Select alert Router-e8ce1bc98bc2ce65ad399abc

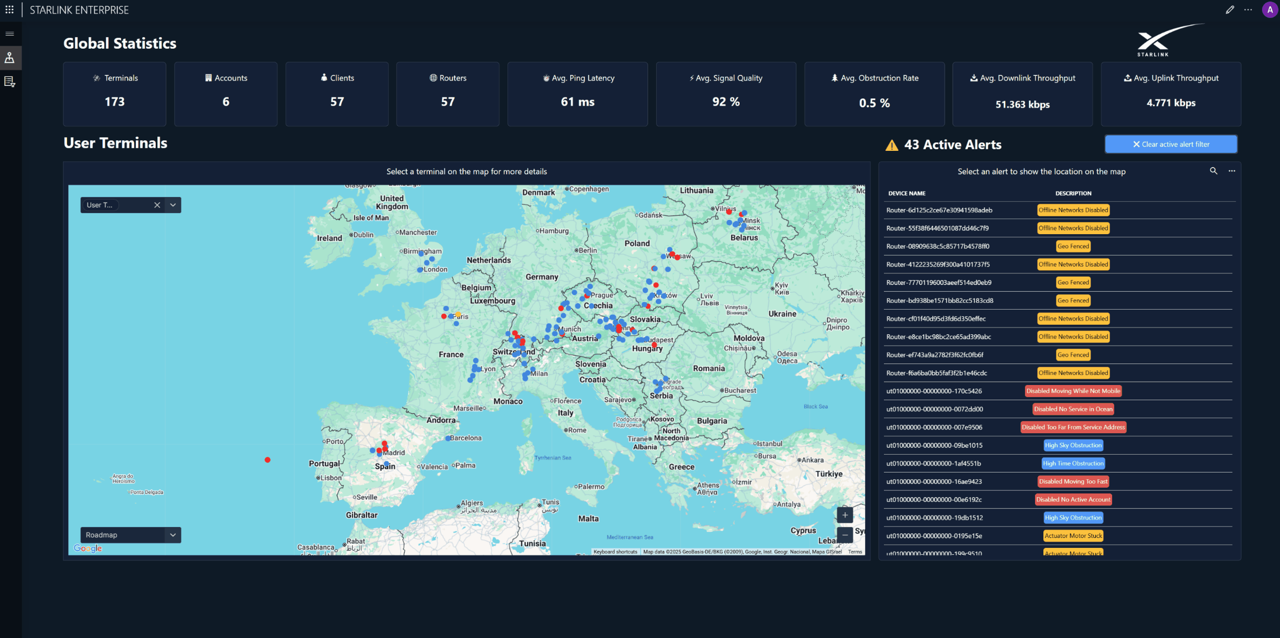[1059, 337]
